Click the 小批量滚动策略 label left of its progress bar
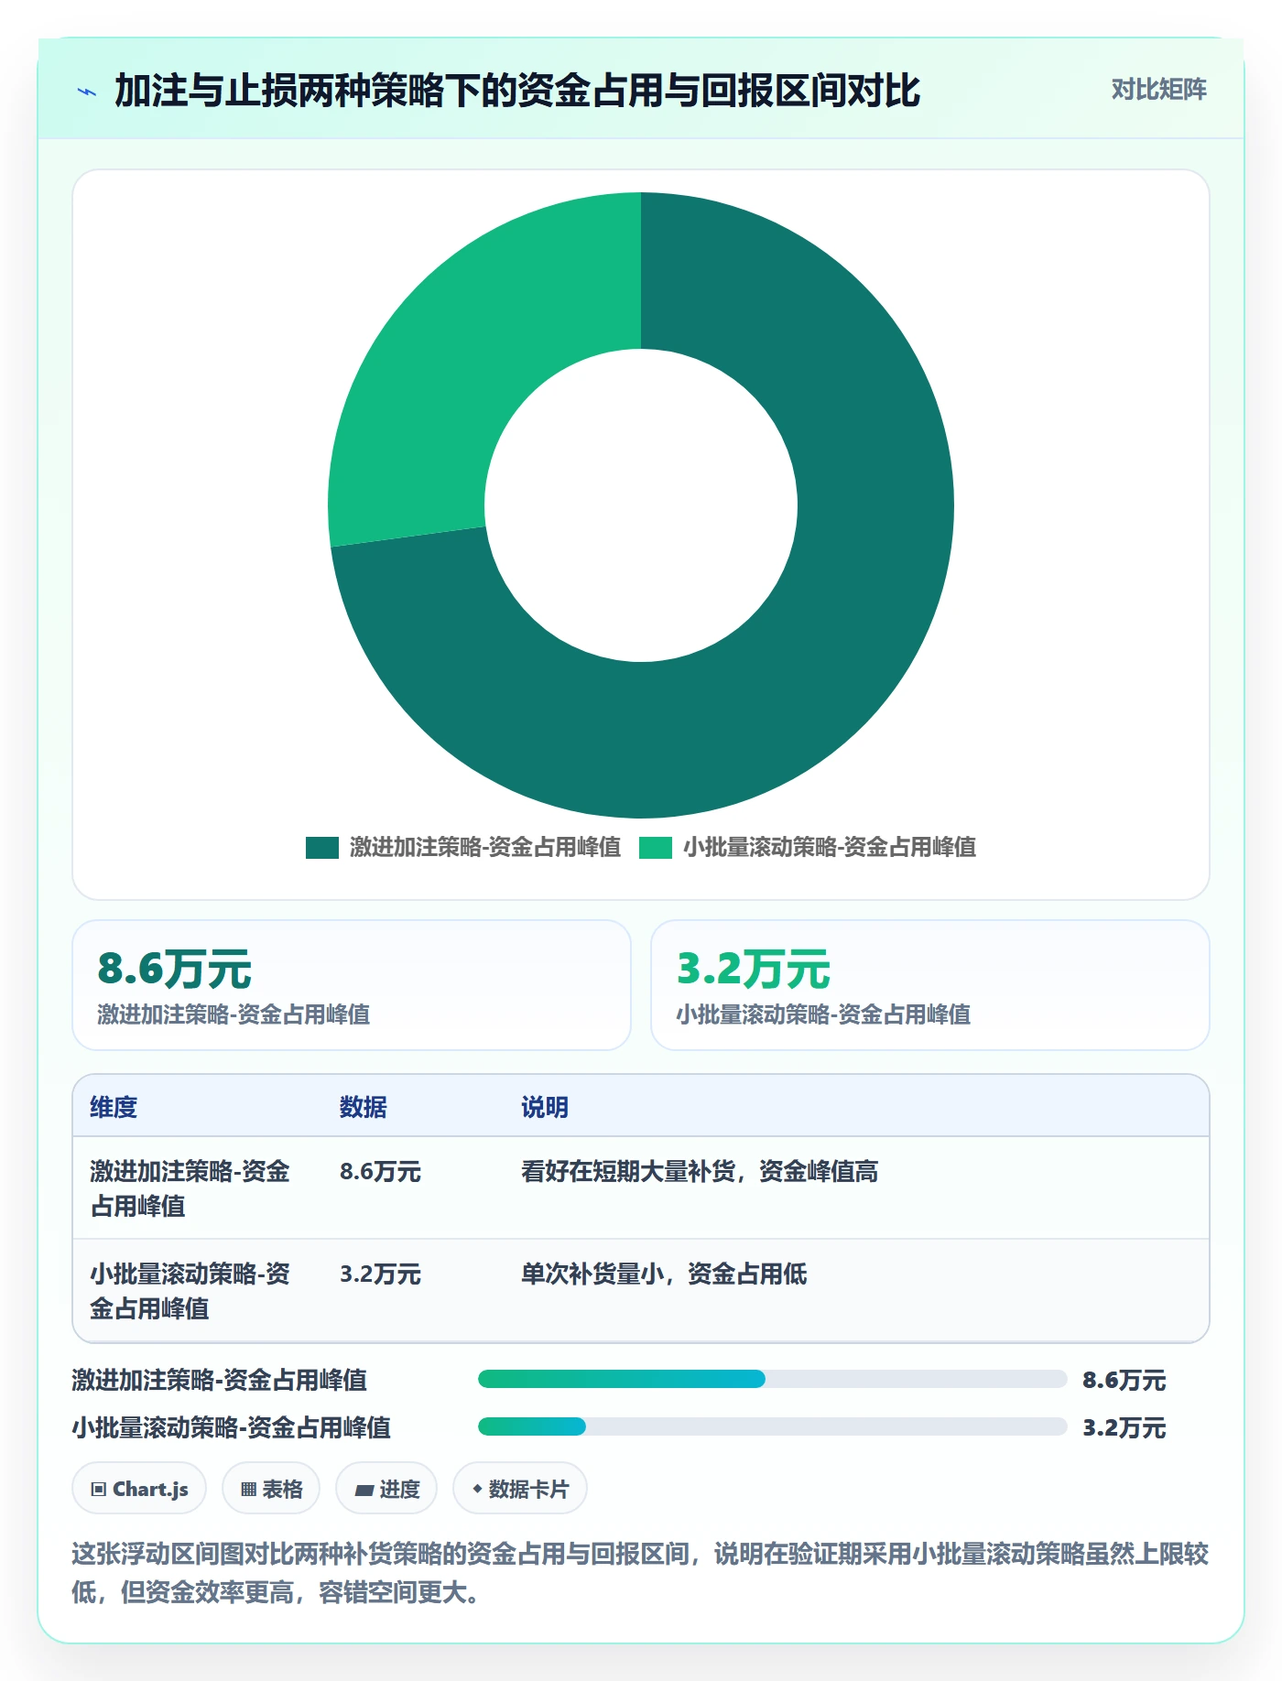The width and height of the screenshot is (1282, 1681). (x=232, y=1427)
